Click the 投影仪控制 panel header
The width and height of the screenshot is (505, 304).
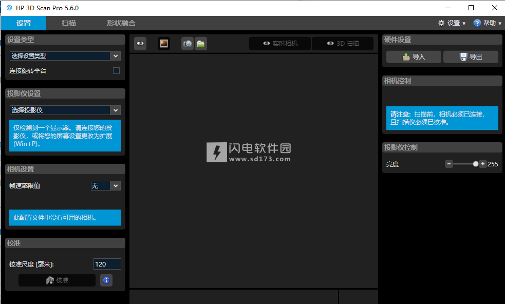442,147
